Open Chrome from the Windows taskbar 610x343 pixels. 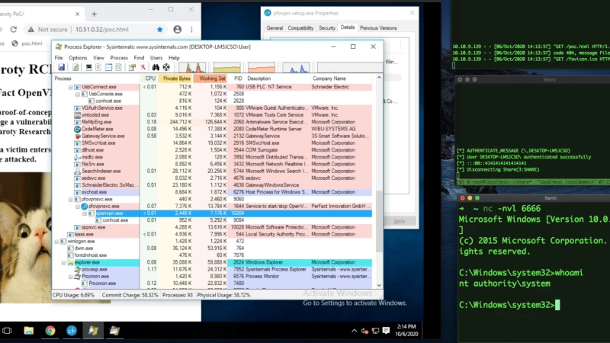[x=50, y=331]
